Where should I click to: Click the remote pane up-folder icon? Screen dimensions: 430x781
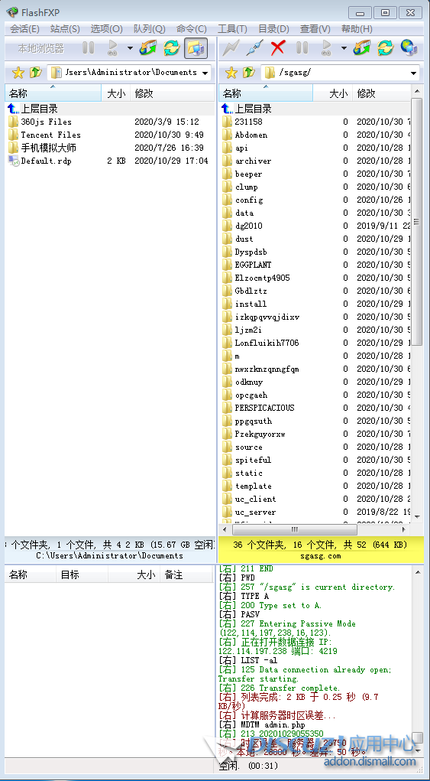[x=249, y=73]
